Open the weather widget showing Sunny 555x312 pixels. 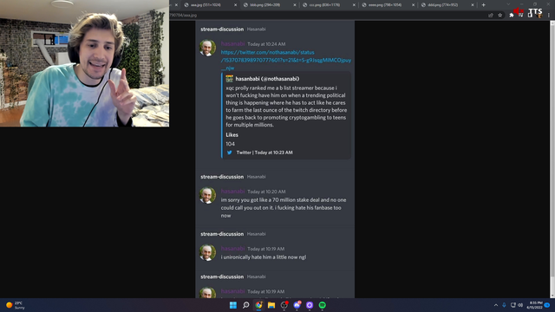pos(16,305)
